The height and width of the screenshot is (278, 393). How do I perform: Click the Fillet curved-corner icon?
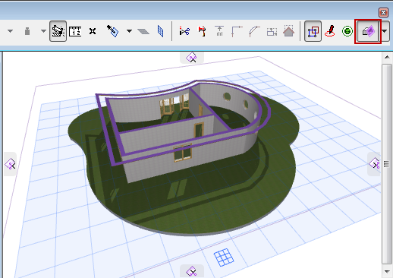click(x=254, y=31)
